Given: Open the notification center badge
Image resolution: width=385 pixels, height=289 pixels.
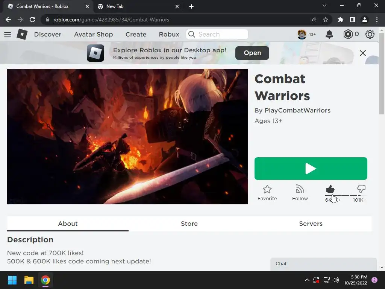Looking at the screenshot, I should coord(374,280).
